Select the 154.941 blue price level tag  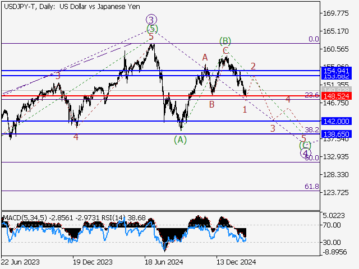click(x=337, y=71)
